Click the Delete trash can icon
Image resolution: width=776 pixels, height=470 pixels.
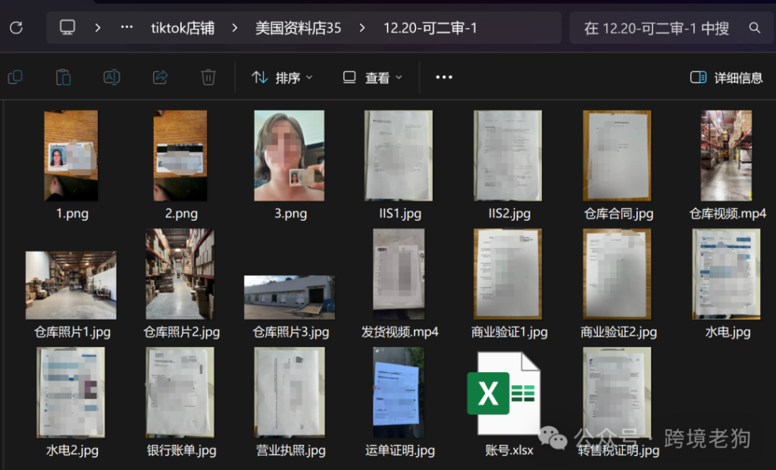[208, 77]
